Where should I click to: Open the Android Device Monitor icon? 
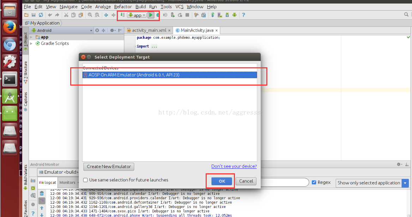point(235,15)
